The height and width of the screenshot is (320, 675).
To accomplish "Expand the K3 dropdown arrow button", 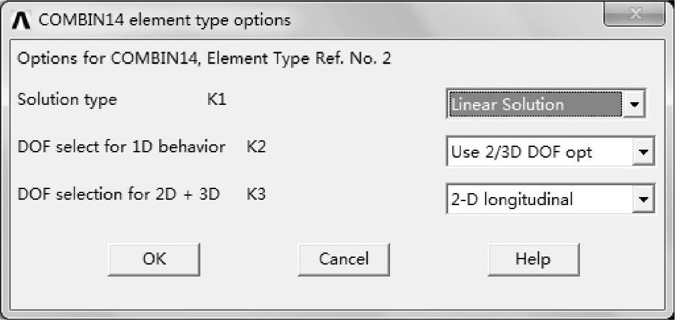I will tap(644, 199).
